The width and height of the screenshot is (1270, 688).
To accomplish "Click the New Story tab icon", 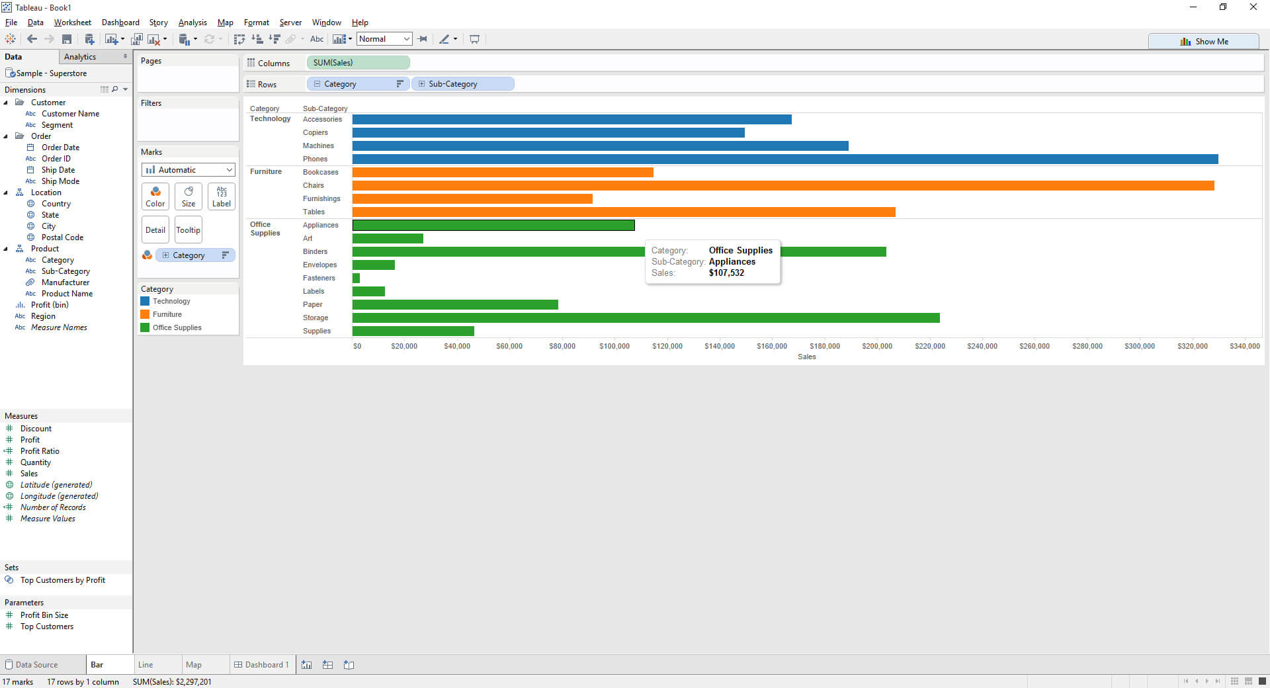I will coord(349,665).
